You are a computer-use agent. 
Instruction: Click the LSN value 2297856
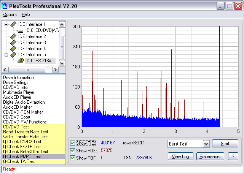coord(144,158)
